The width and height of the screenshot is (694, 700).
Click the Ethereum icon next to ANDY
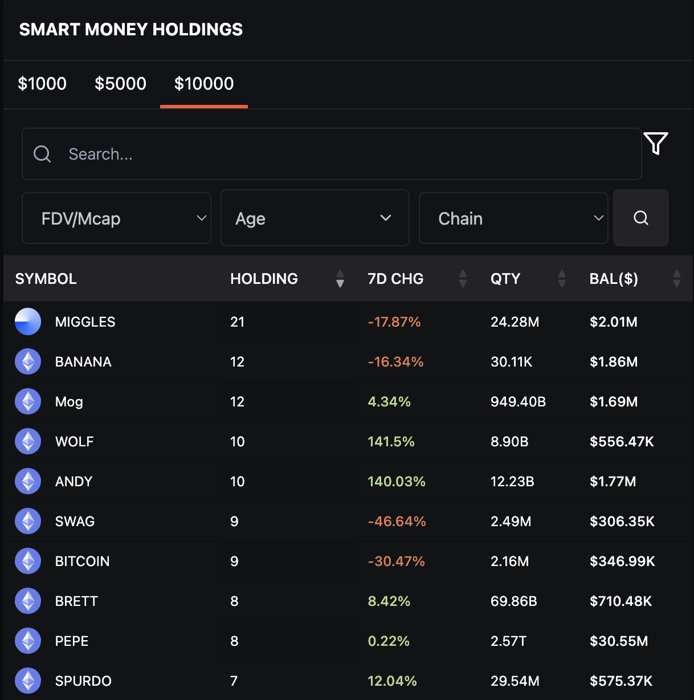click(28, 481)
